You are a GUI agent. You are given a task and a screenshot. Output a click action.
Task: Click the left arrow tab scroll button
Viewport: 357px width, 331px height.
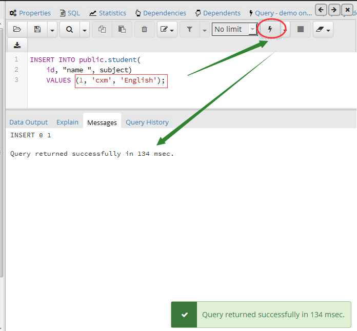click(321, 10)
